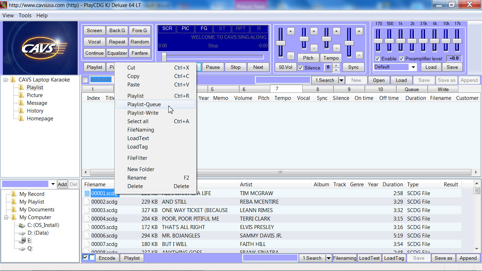Select FileFilter in the context menu

155,158
